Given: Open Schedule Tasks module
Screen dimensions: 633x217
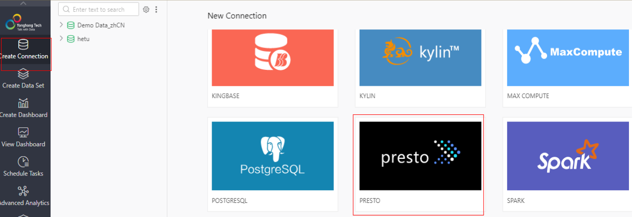Looking at the screenshot, I should [23, 167].
